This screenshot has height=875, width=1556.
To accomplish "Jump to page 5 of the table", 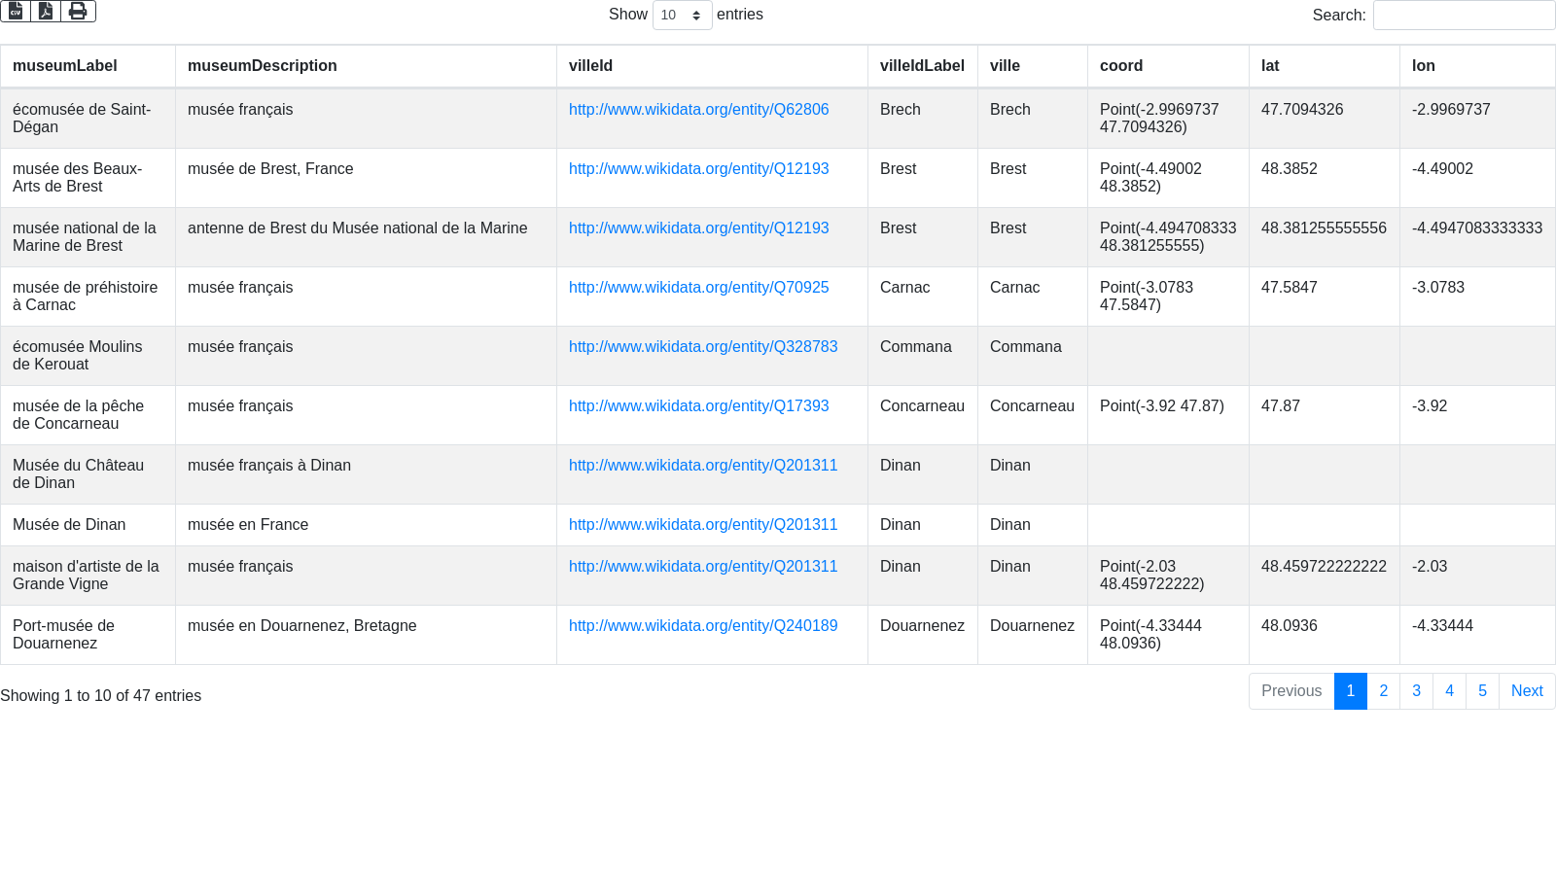I will pyautogui.click(x=1482, y=691).
